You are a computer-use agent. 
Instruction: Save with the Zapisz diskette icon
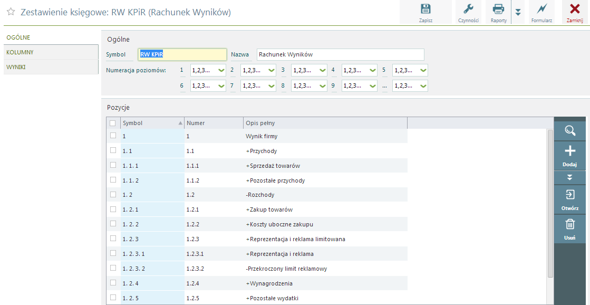425,13
